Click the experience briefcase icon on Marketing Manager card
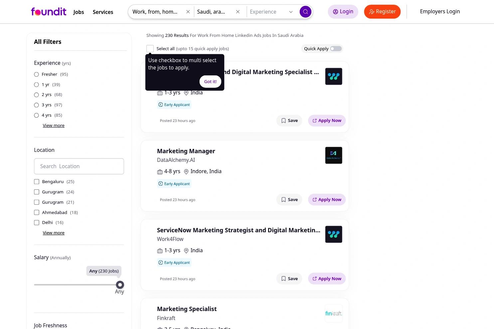This screenshot has height=329, width=494. click(160, 172)
